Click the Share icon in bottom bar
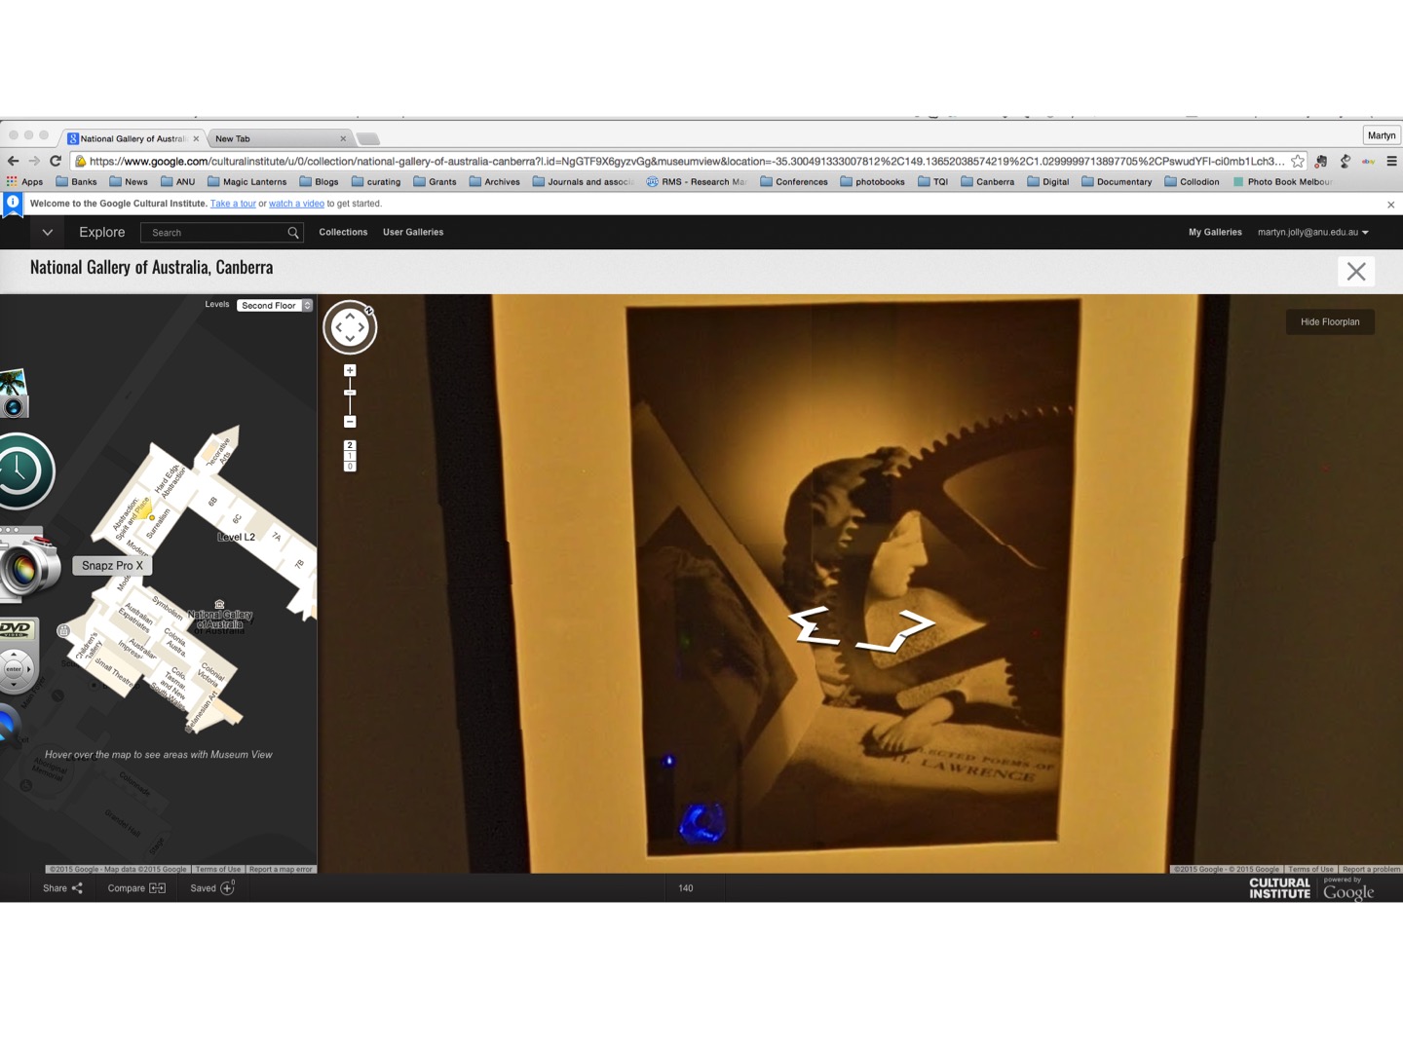This screenshot has height=1052, width=1403. [77, 888]
